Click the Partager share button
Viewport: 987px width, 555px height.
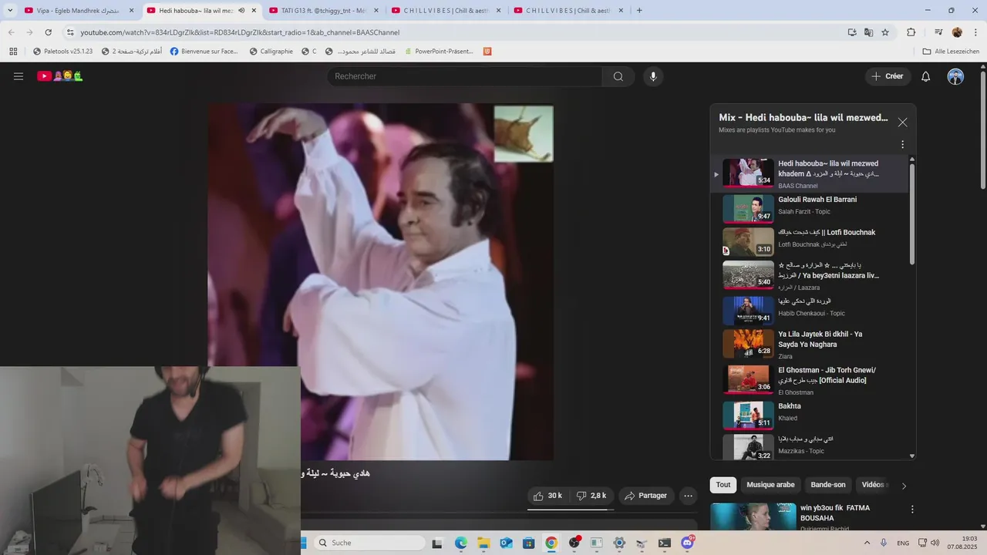645,496
